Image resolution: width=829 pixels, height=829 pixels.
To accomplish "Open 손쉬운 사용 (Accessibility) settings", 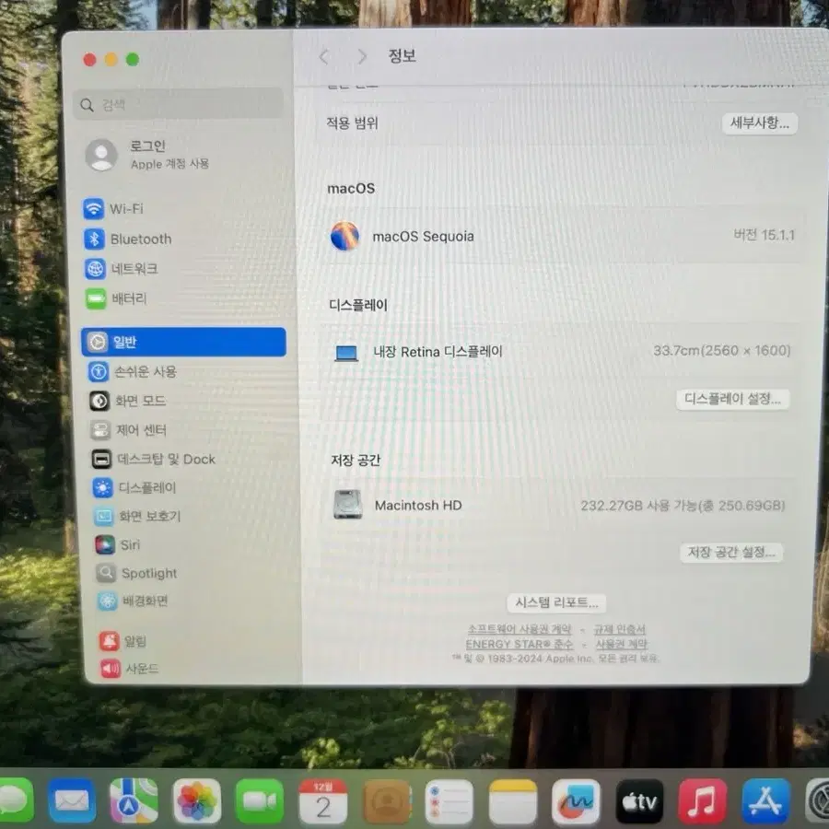I will tap(133, 372).
